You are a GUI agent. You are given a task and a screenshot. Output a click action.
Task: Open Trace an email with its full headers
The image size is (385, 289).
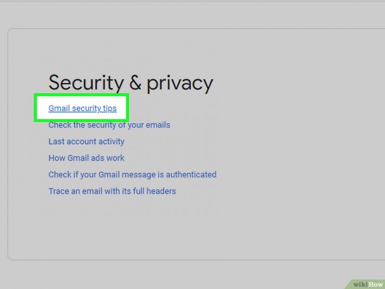[112, 191]
